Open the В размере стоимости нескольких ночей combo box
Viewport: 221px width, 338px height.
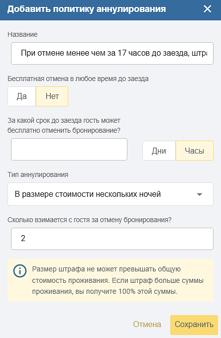click(110, 194)
